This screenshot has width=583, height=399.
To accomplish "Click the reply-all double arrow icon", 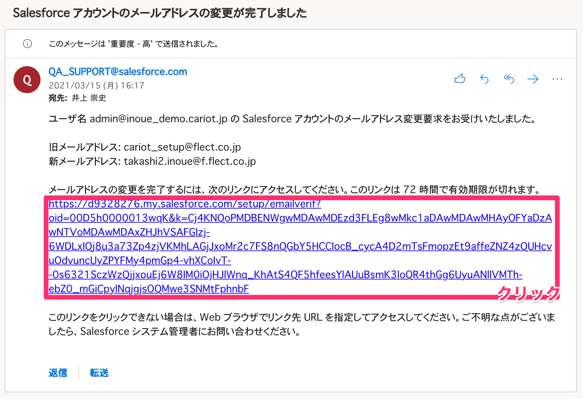I will pyautogui.click(x=509, y=79).
